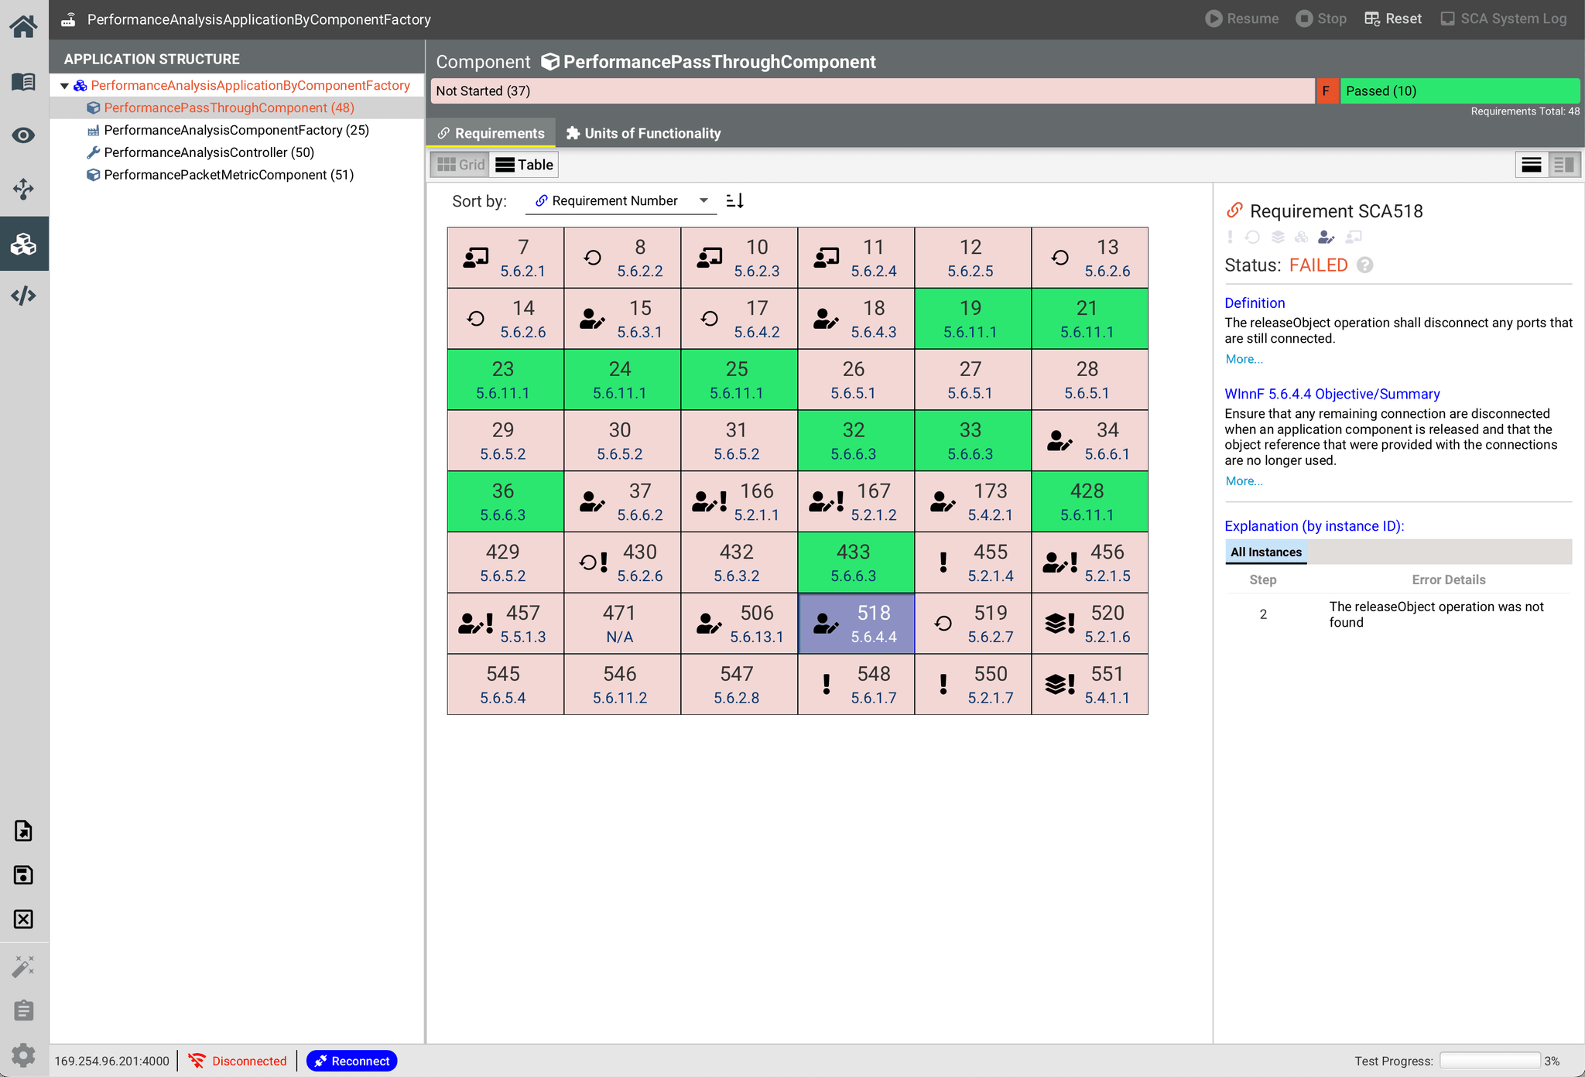Screen dimensions: 1585x1077
Task: Expand More under the Definition section
Action: point(1244,358)
